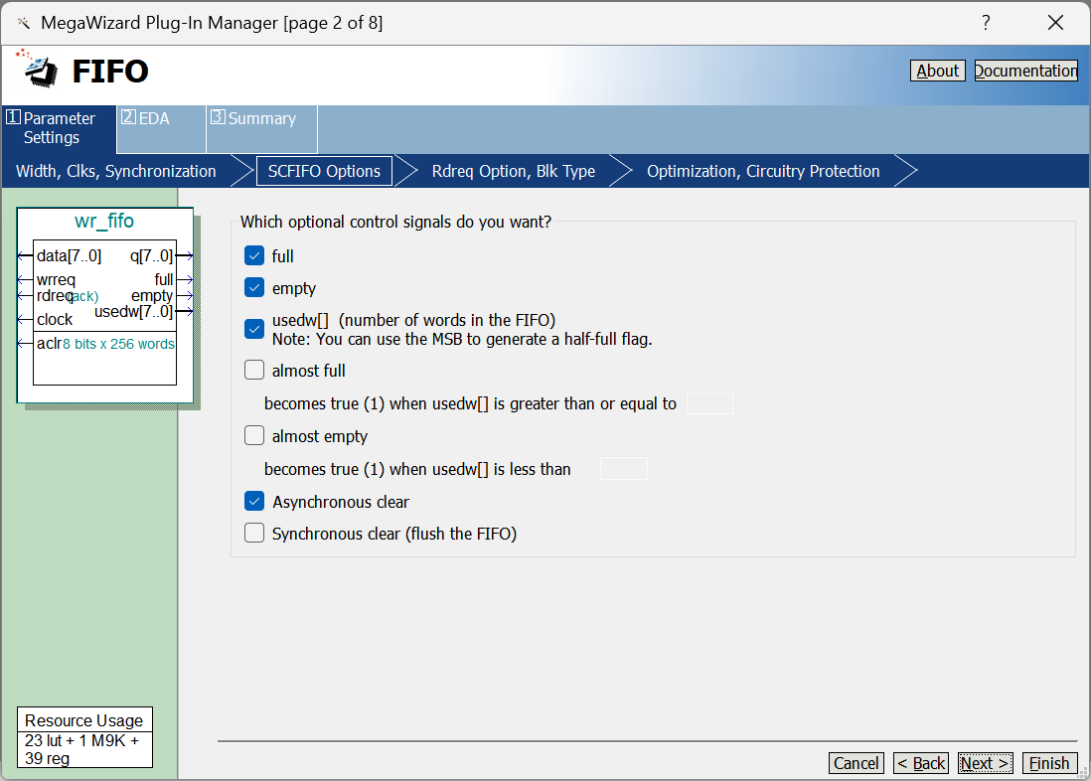Click the Resource Usage box

[84, 738]
